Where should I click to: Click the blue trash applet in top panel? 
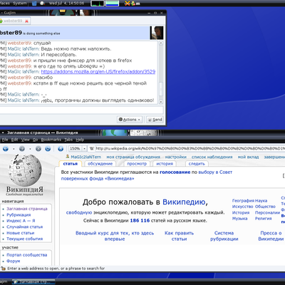(x=34, y=4)
